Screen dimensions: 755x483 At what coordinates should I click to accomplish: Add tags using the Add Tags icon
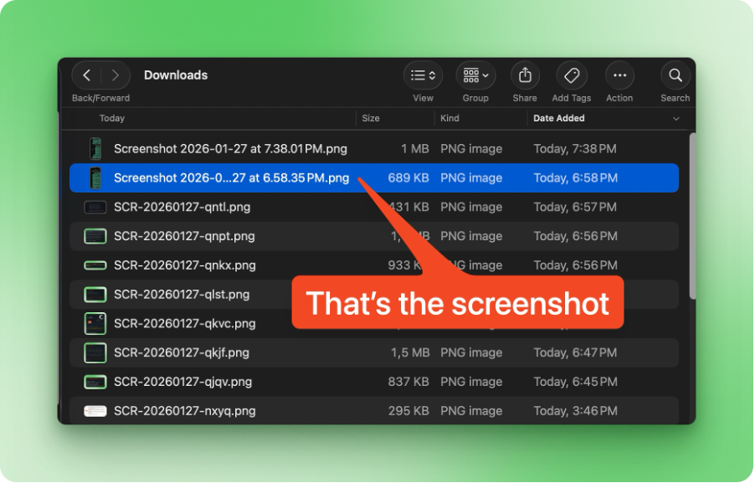coord(571,75)
